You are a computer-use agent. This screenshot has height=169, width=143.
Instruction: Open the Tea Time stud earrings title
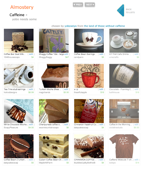[x=15, y=89]
